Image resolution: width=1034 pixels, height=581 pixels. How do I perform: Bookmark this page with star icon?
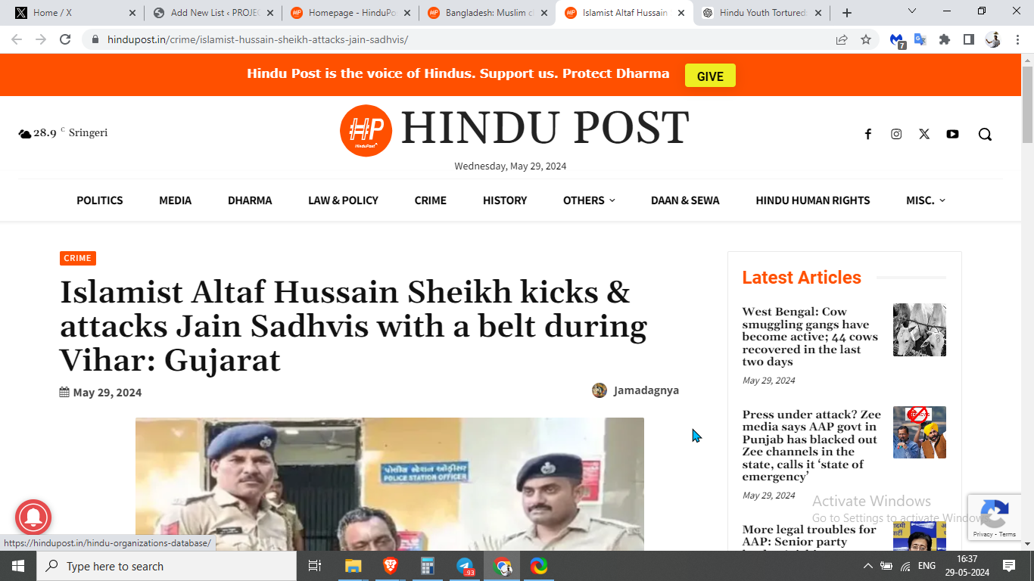tap(866, 39)
